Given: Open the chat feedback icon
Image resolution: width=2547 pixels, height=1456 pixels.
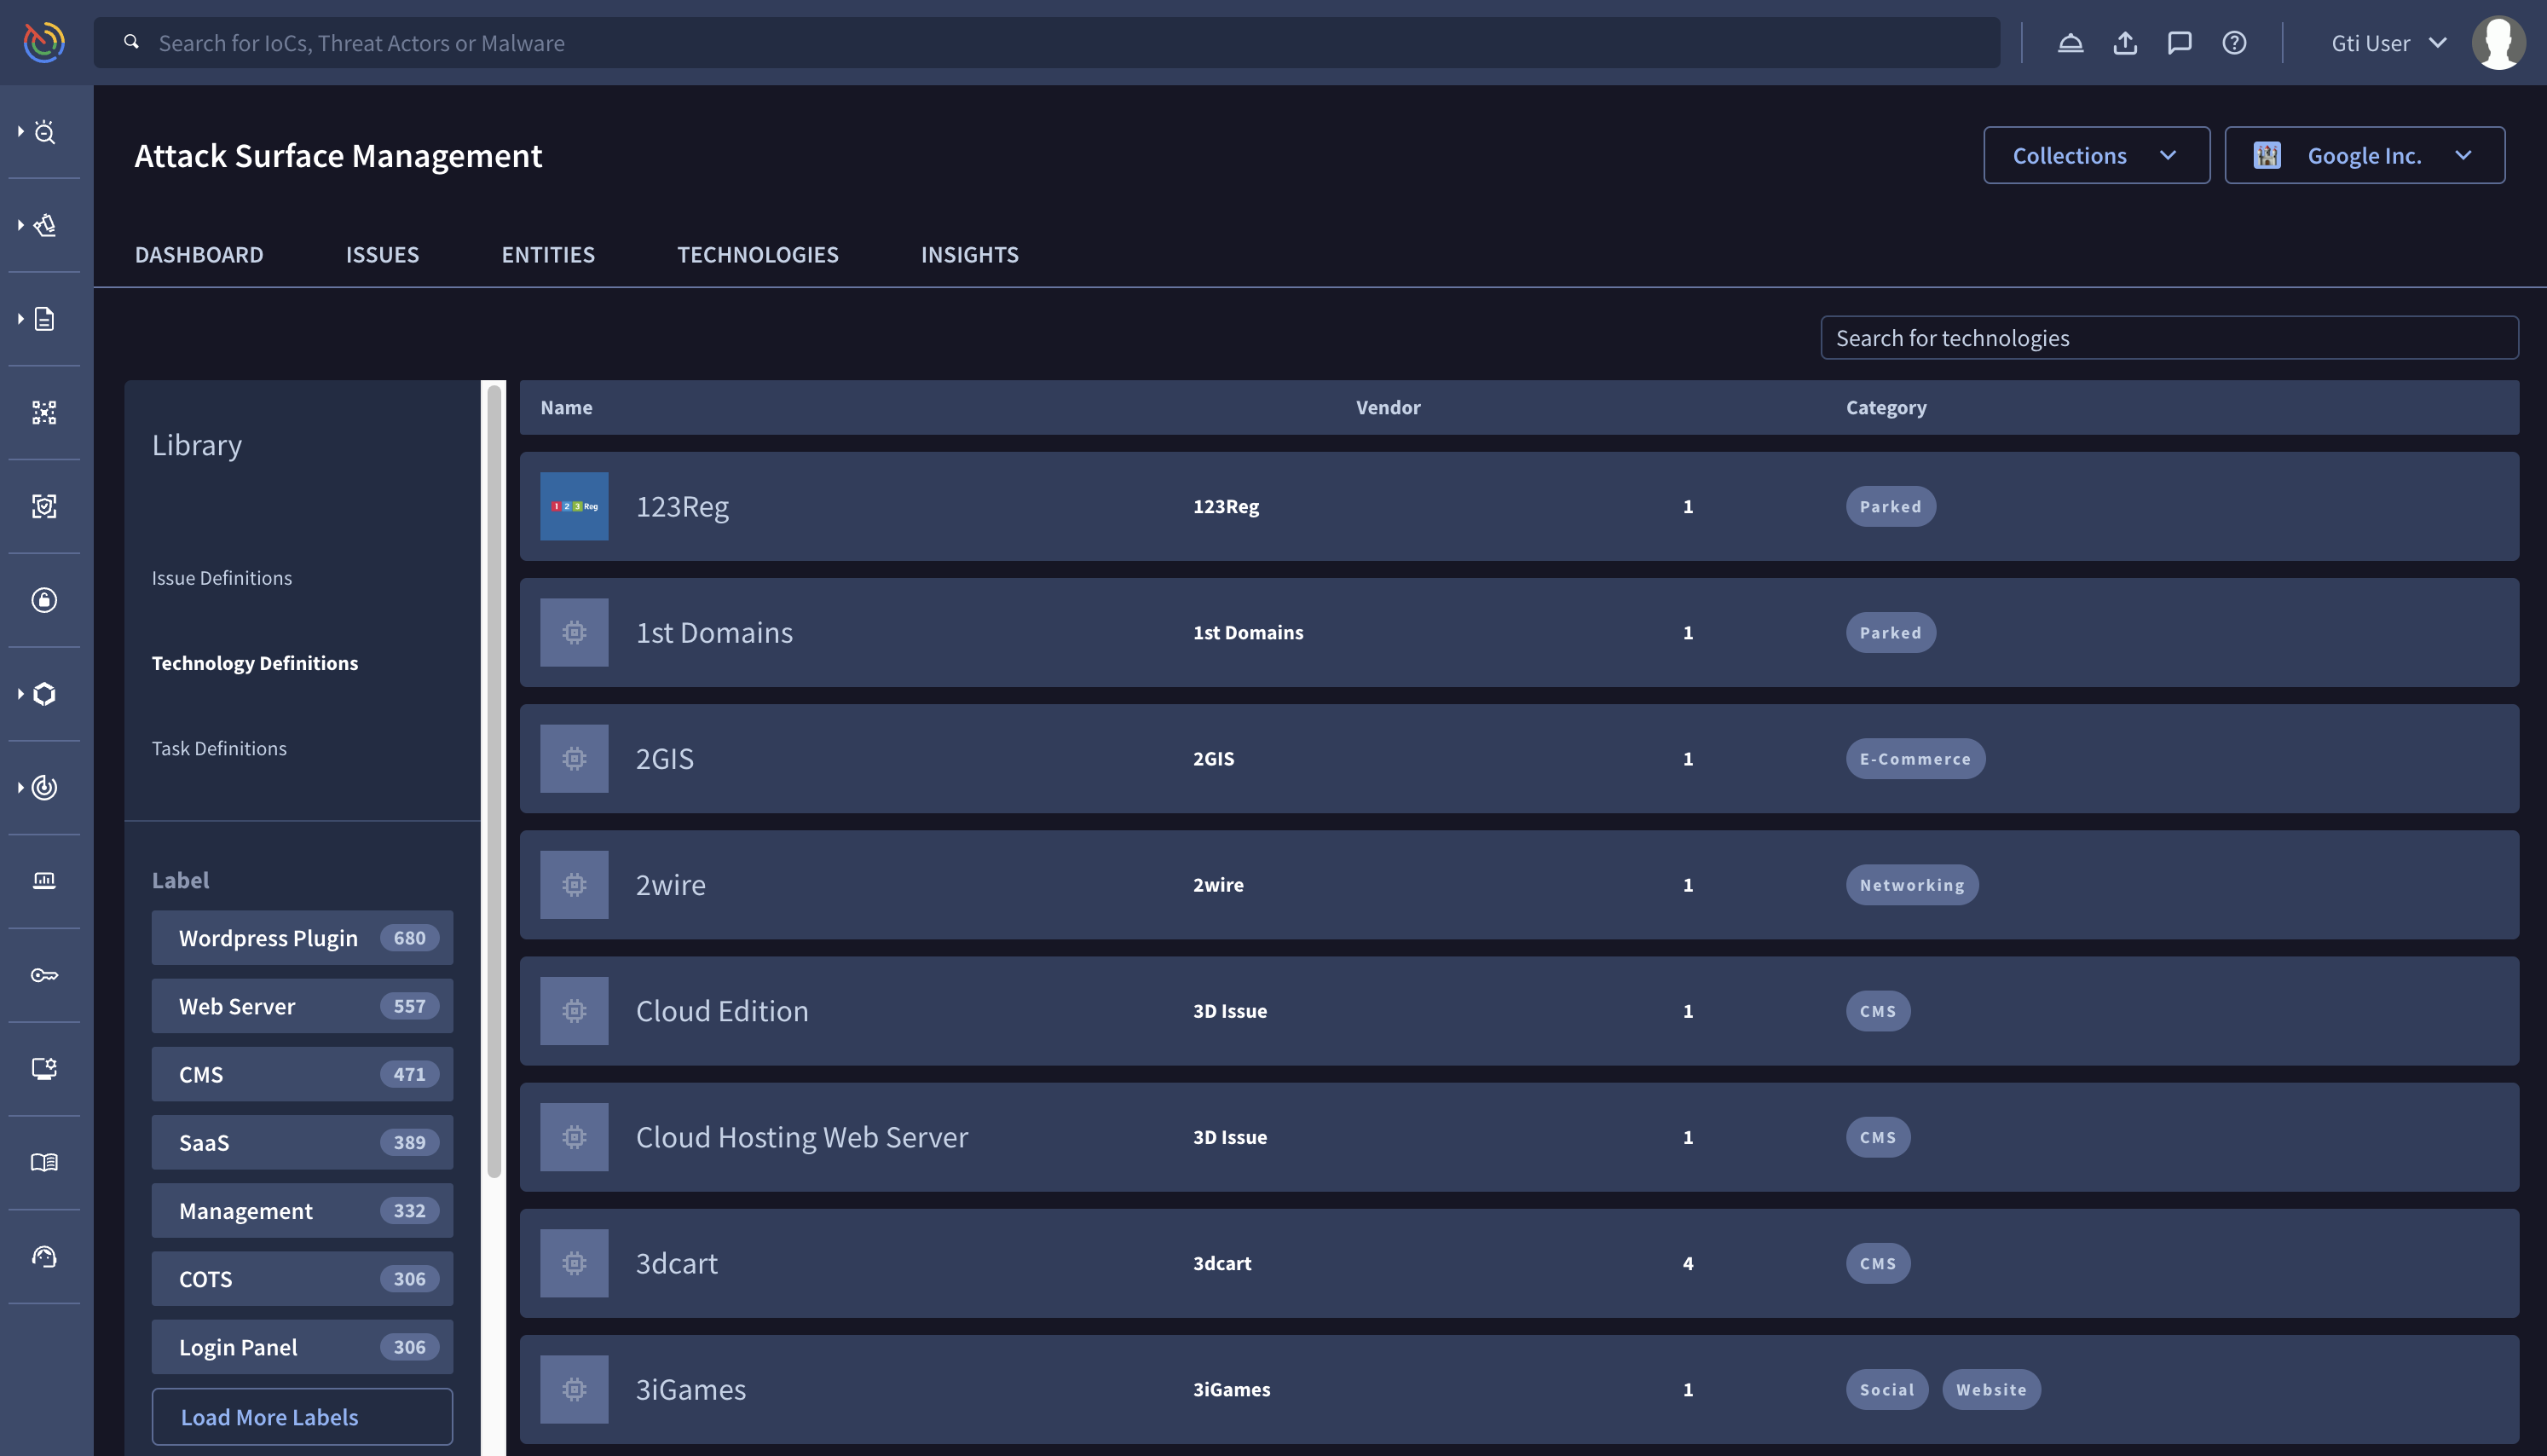Looking at the screenshot, I should point(2179,43).
